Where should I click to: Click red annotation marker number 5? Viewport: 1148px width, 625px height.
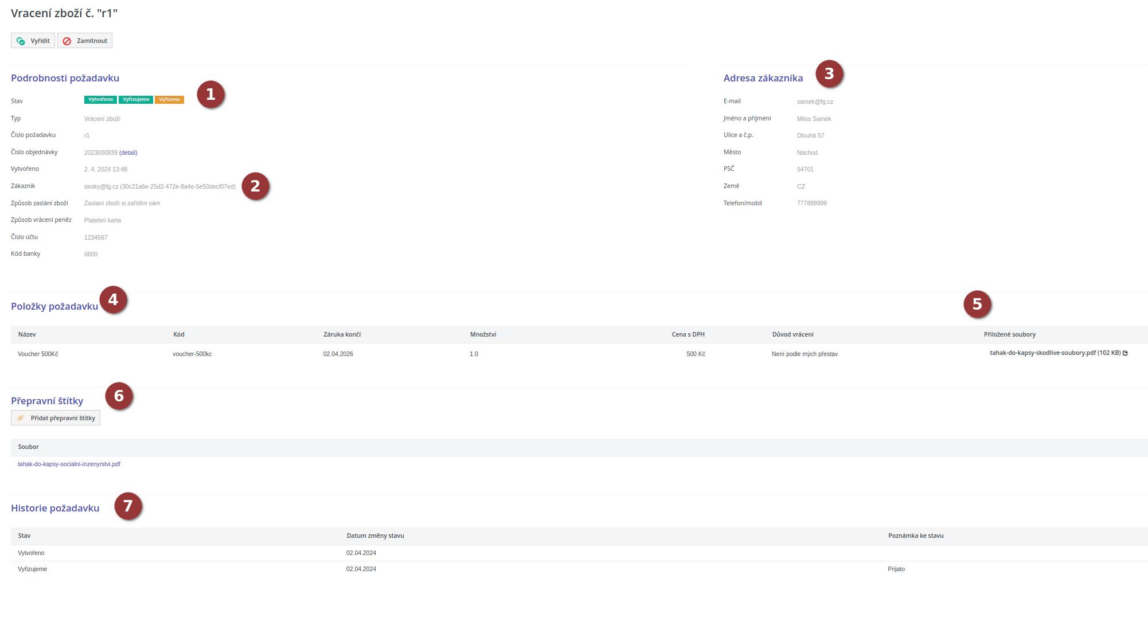coord(977,304)
